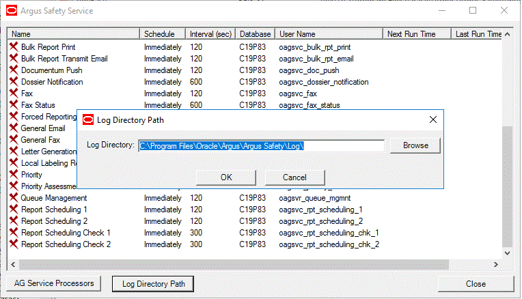522x299 pixels.
Task: Click the Close button of Argus Safety Service
Action: pyautogui.click(x=476, y=284)
